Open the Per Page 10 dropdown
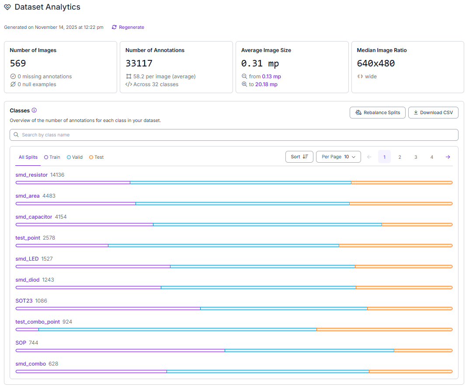Screen dimensions: 469x387 coord(338,157)
